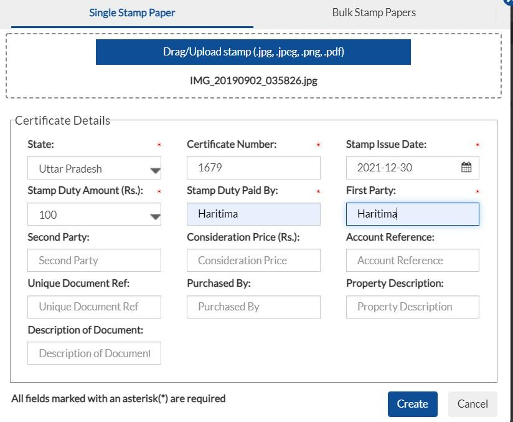513x422 pixels.
Task: Switch to the Bulk Stamp Papers tab
Action: tap(374, 12)
